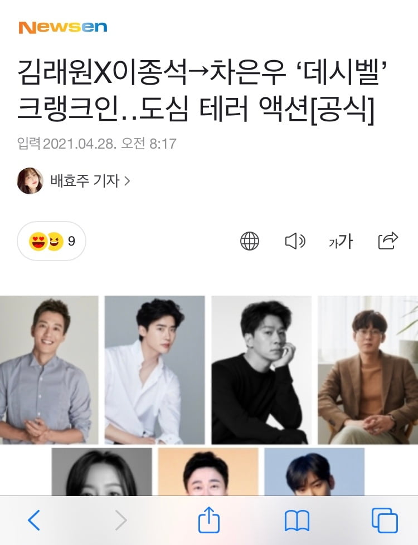
Task: Tap the browser forward arrow
Action: (121, 520)
